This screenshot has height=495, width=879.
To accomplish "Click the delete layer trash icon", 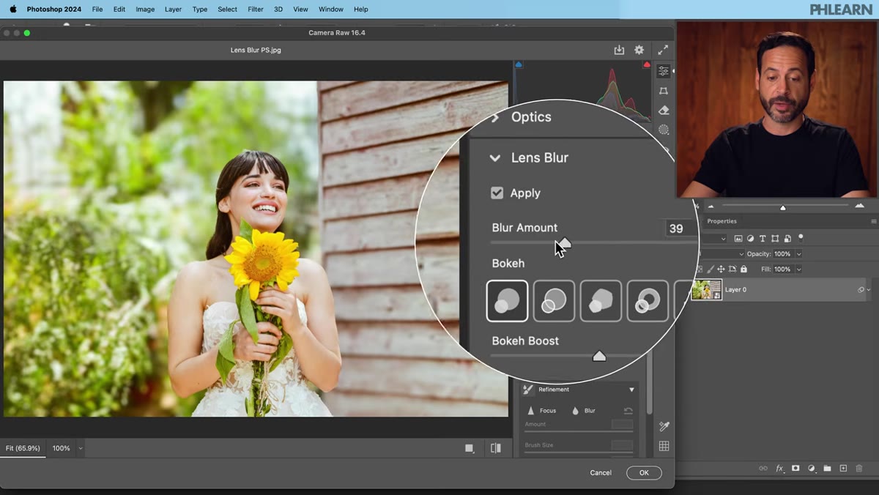I will (859, 468).
